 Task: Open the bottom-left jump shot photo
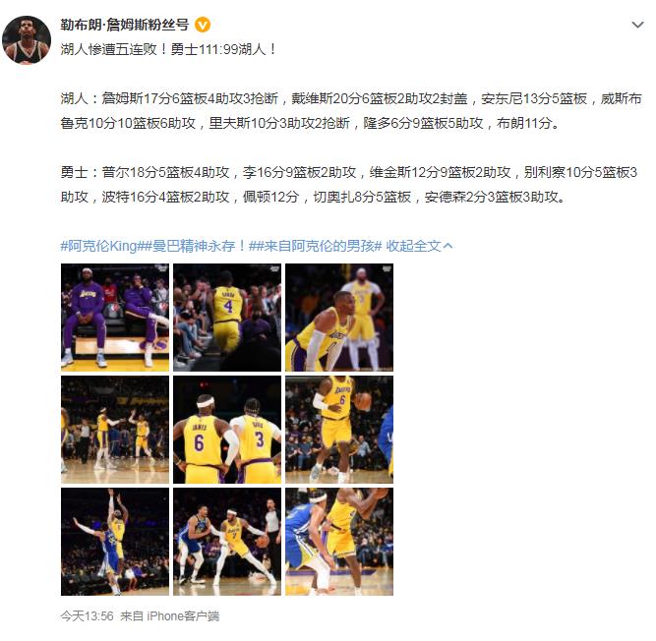point(115,542)
